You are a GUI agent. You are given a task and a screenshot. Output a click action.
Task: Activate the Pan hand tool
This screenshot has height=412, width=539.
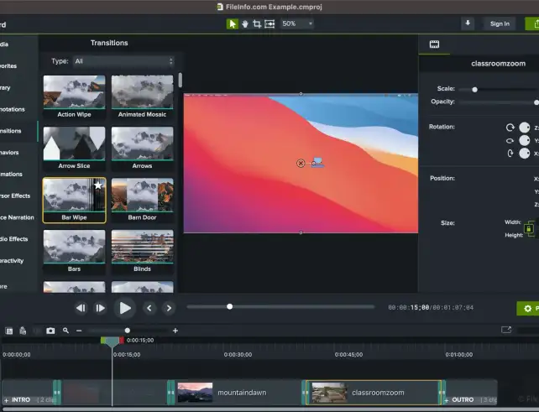pos(245,24)
